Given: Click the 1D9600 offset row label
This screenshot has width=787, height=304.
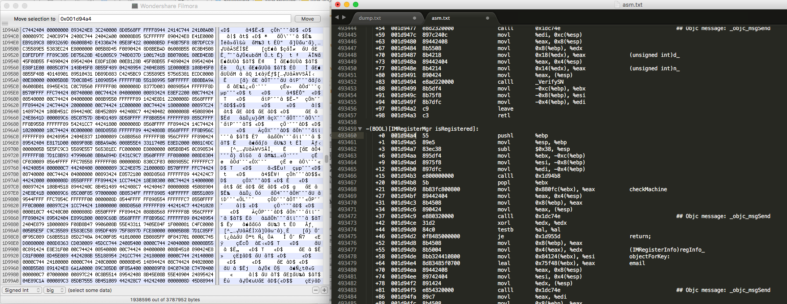Looking at the screenshot, I should coord(10,99).
